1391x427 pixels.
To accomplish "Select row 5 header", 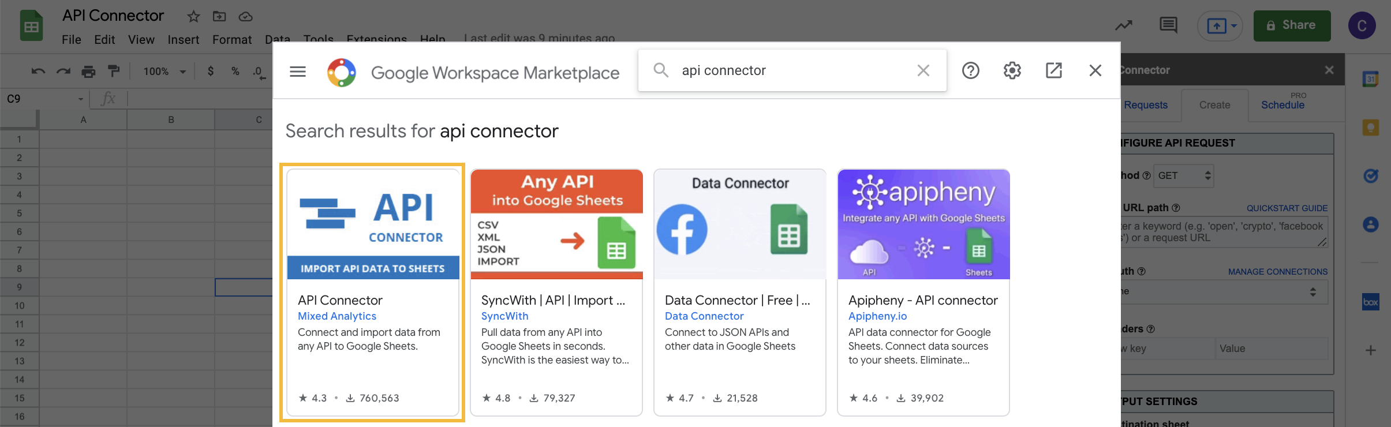I will pos(19,213).
